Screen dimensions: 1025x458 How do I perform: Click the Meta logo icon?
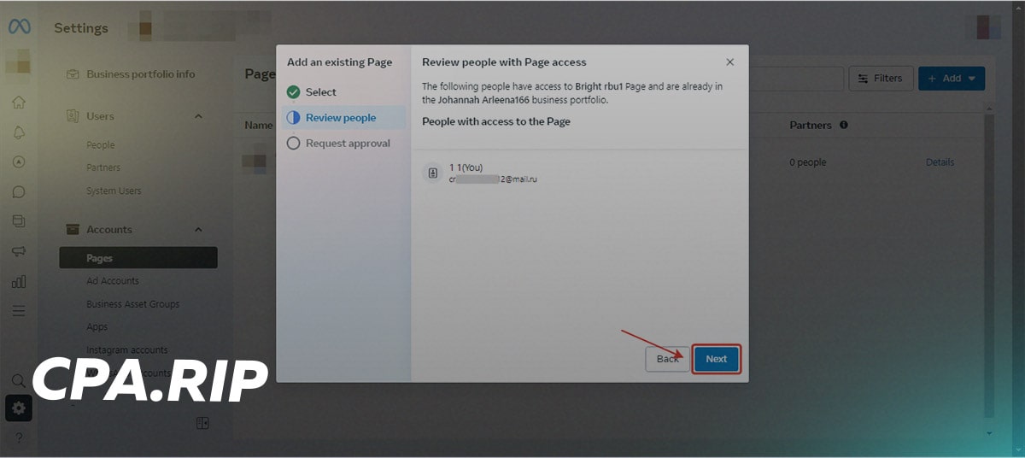coord(19,27)
